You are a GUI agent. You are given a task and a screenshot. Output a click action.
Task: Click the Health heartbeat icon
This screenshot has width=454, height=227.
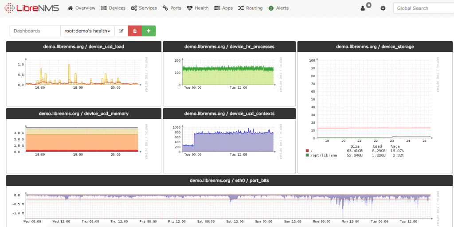coord(190,8)
